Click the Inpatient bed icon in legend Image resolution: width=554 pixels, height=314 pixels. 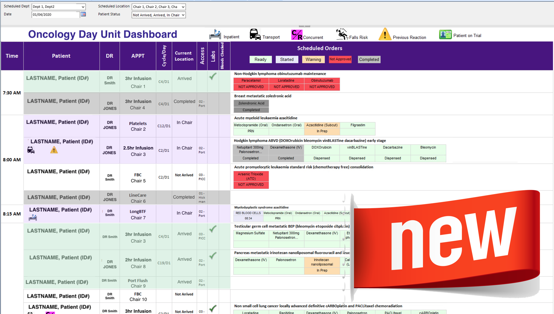[x=215, y=34]
